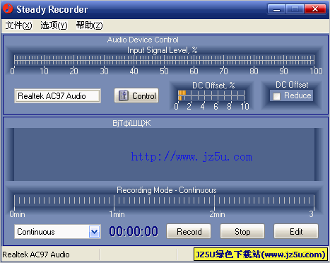
Task: Open the 选项(Y) menu
Action: tap(54, 25)
